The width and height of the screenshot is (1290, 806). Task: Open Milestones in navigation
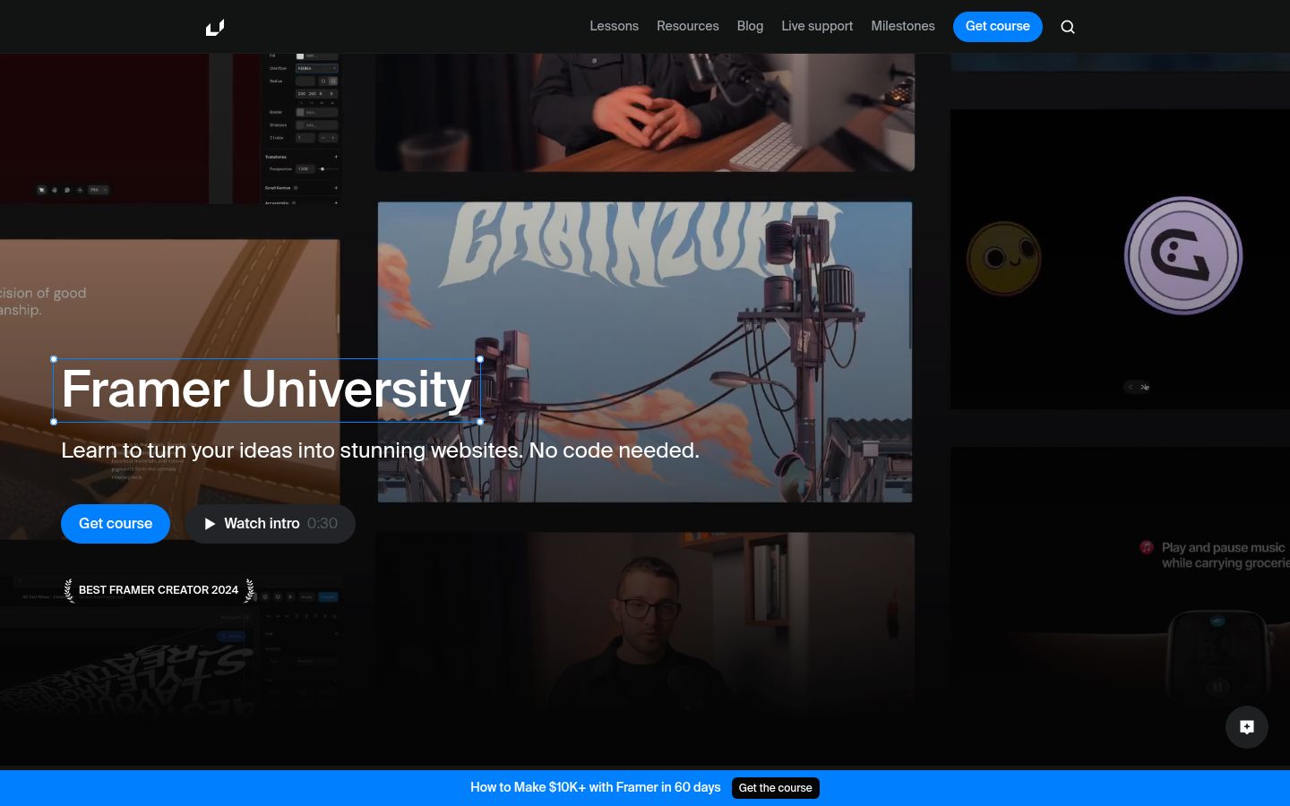(x=903, y=26)
